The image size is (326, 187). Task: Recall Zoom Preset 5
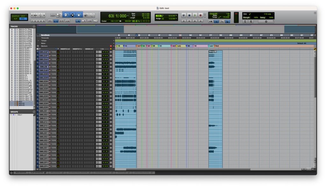tap(44, 21)
